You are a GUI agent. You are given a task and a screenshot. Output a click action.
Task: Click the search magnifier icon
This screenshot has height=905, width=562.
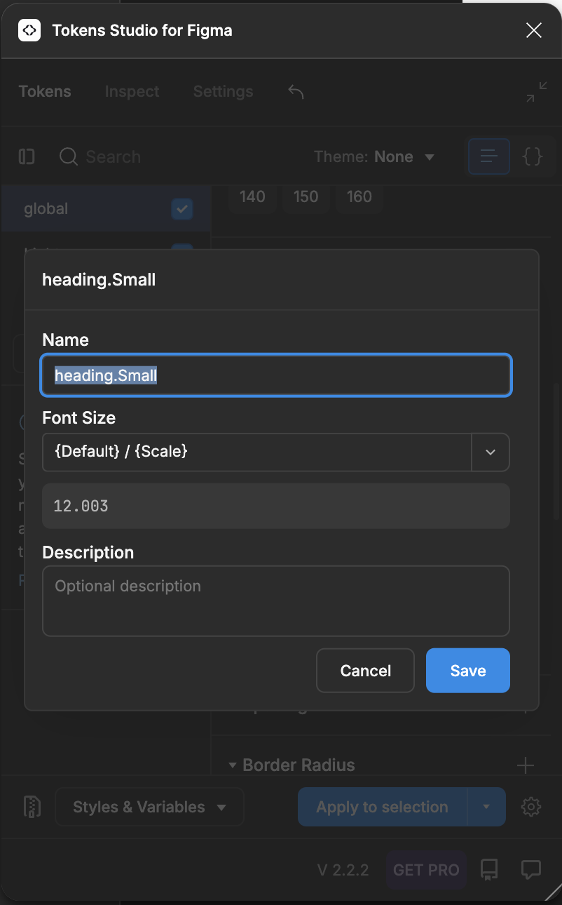pos(69,156)
